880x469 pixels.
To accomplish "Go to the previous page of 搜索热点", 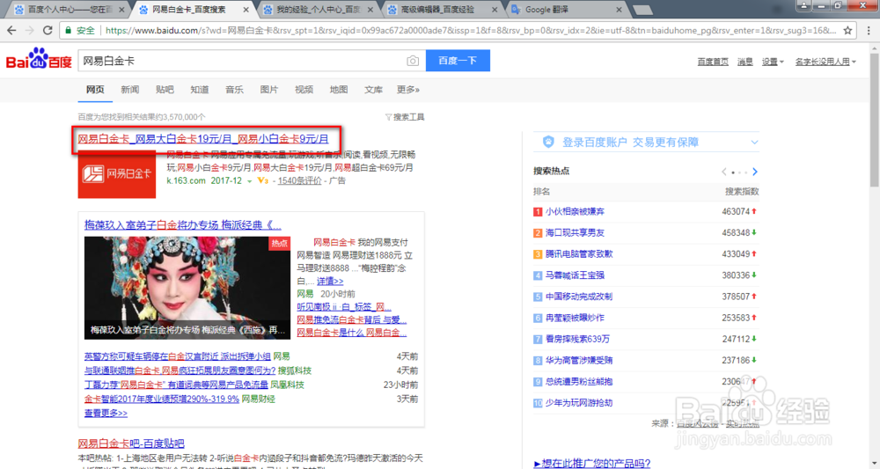I will pos(724,172).
